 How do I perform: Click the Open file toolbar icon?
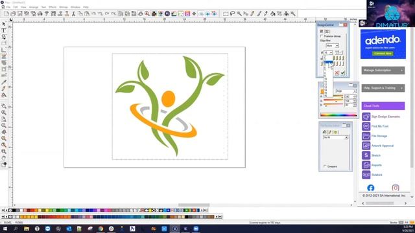tap(13, 14)
